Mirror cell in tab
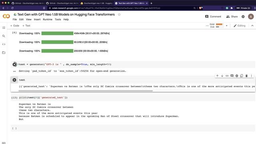 tap(242, 76)
